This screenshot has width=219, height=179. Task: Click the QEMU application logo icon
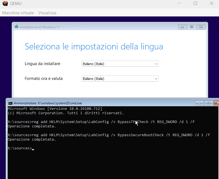[5, 3]
